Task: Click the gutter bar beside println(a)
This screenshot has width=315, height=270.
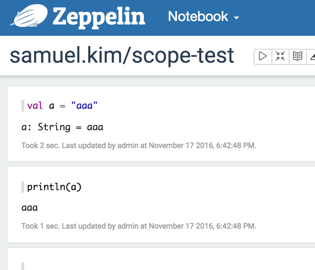Action: [23, 187]
